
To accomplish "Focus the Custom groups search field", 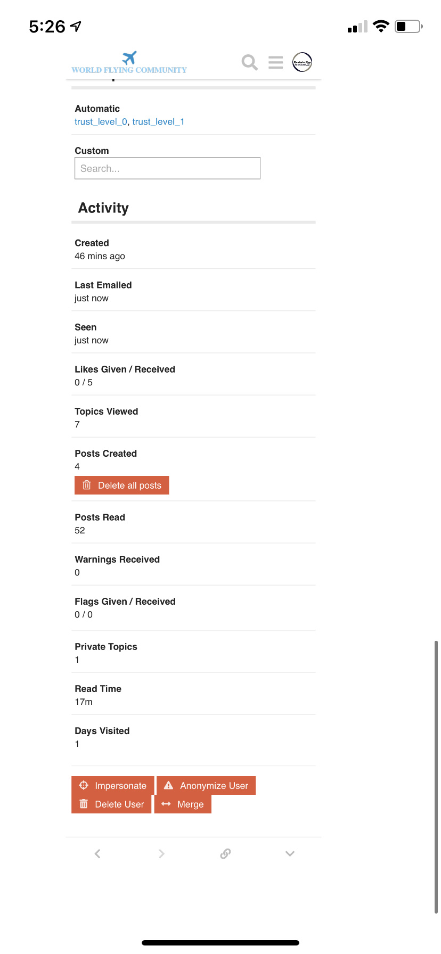I will (x=167, y=168).
